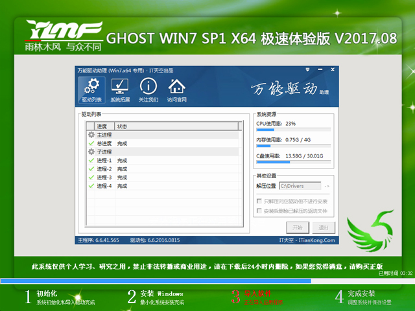Click the 主程序: 6.6.41.565 version text
Screen dimensions: 415x311
tap(99, 240)
